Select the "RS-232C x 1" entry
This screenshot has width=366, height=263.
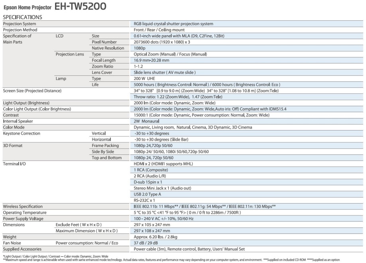[x=144, y=200]
